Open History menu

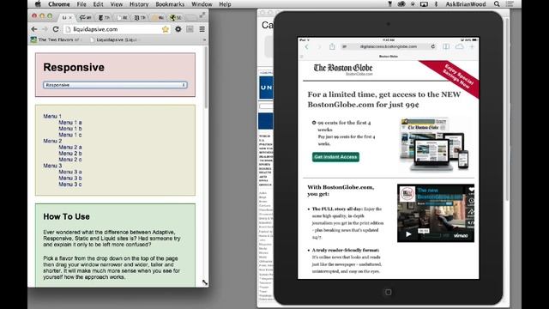click(x=139, y=4)
